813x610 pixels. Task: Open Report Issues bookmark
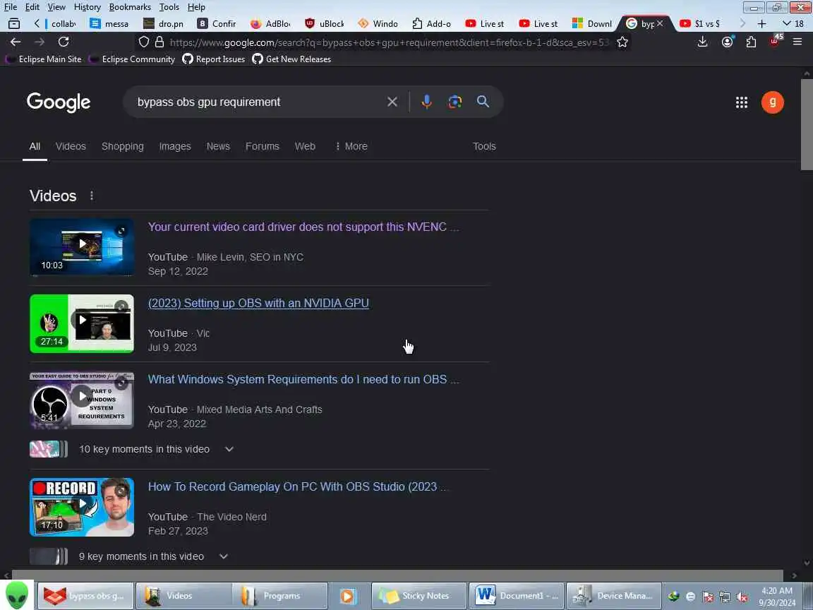click(x=214, y=59)
